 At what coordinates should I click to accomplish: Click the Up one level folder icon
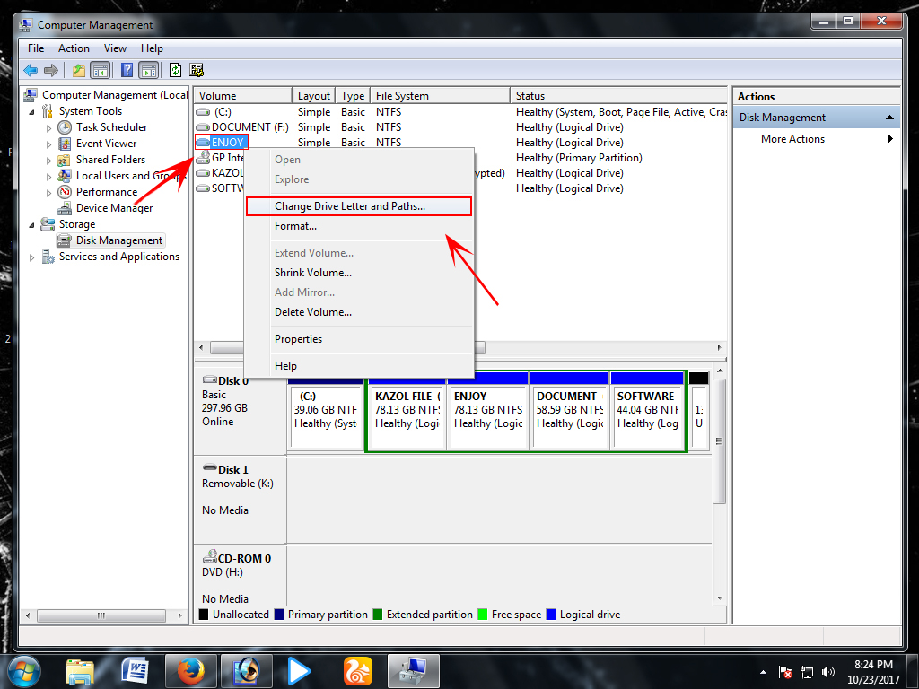tap(79, 71)
